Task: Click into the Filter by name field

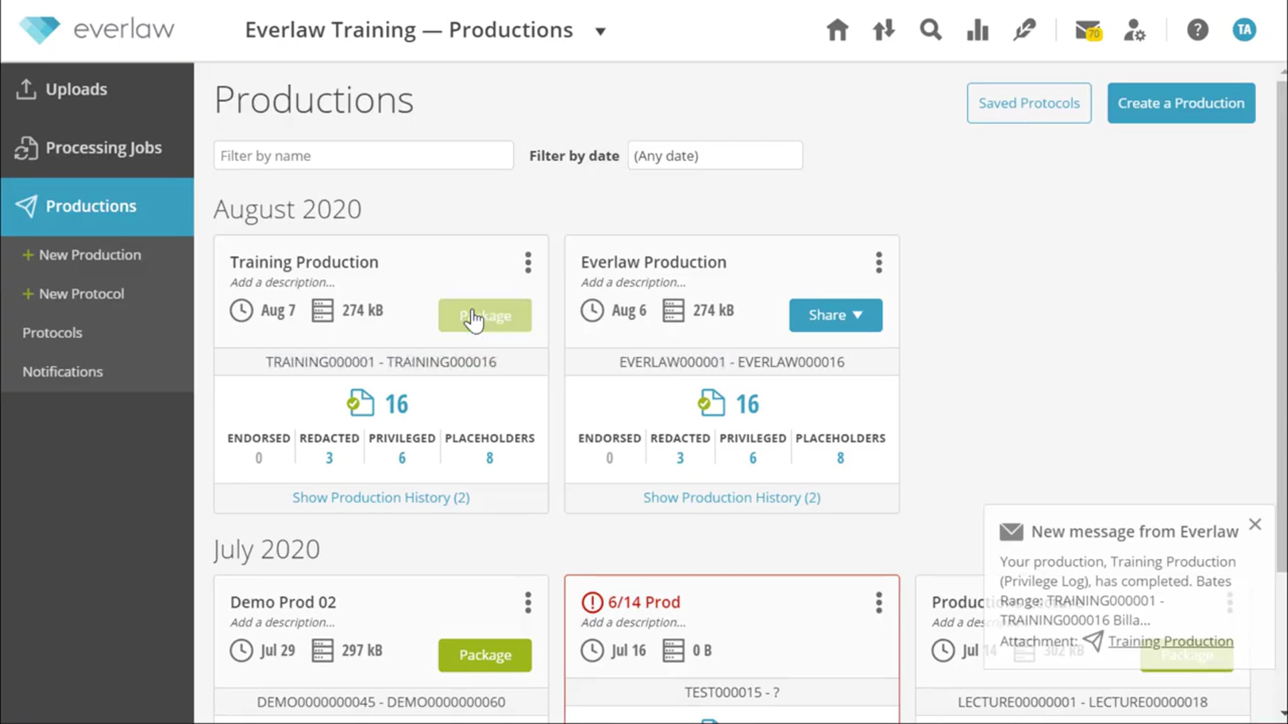Action: [x=363, y=156]
